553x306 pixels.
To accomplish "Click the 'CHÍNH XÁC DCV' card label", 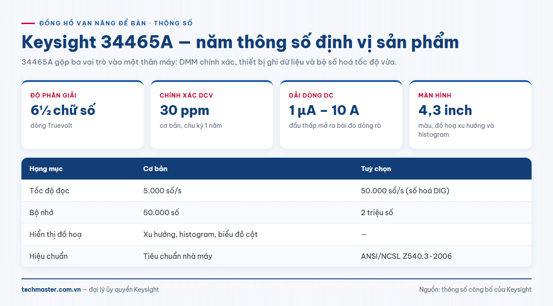I will point(186,95).
